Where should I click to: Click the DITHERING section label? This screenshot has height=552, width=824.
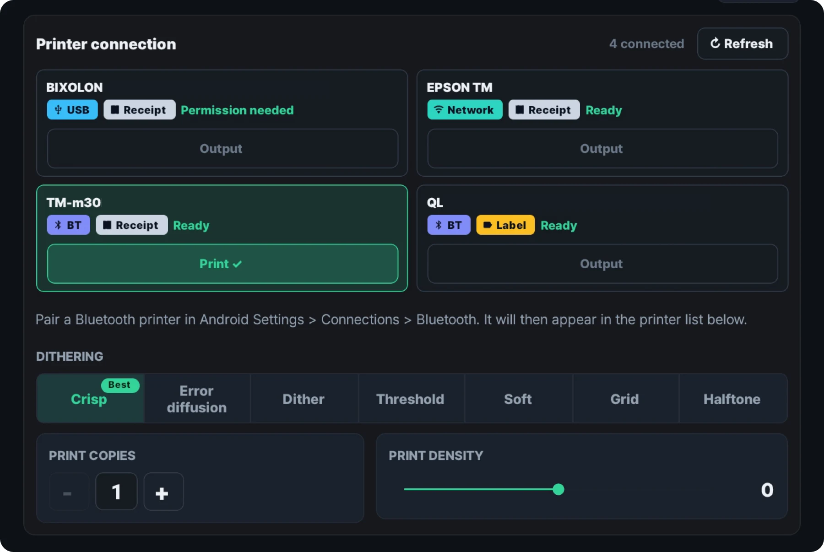[70, 357]
